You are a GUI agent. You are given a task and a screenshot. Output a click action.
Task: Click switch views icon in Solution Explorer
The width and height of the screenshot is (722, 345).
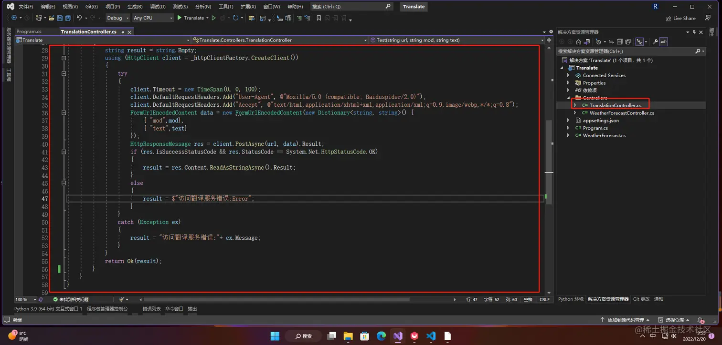click(x=587, y=42)
